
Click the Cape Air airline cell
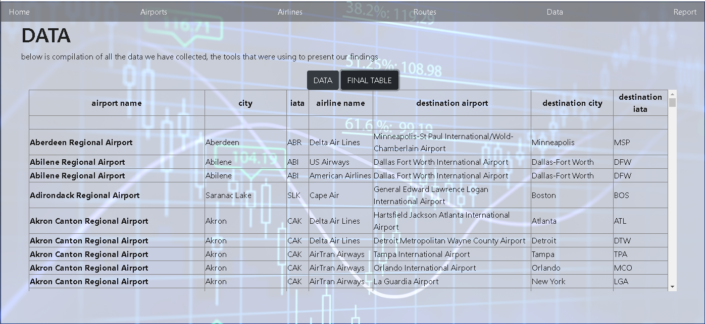(340, 195)
